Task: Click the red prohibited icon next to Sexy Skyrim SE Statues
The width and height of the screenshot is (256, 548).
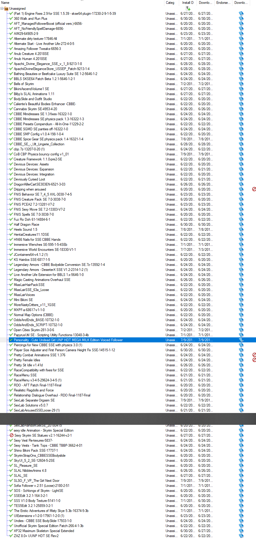Action: pos(12,435)
